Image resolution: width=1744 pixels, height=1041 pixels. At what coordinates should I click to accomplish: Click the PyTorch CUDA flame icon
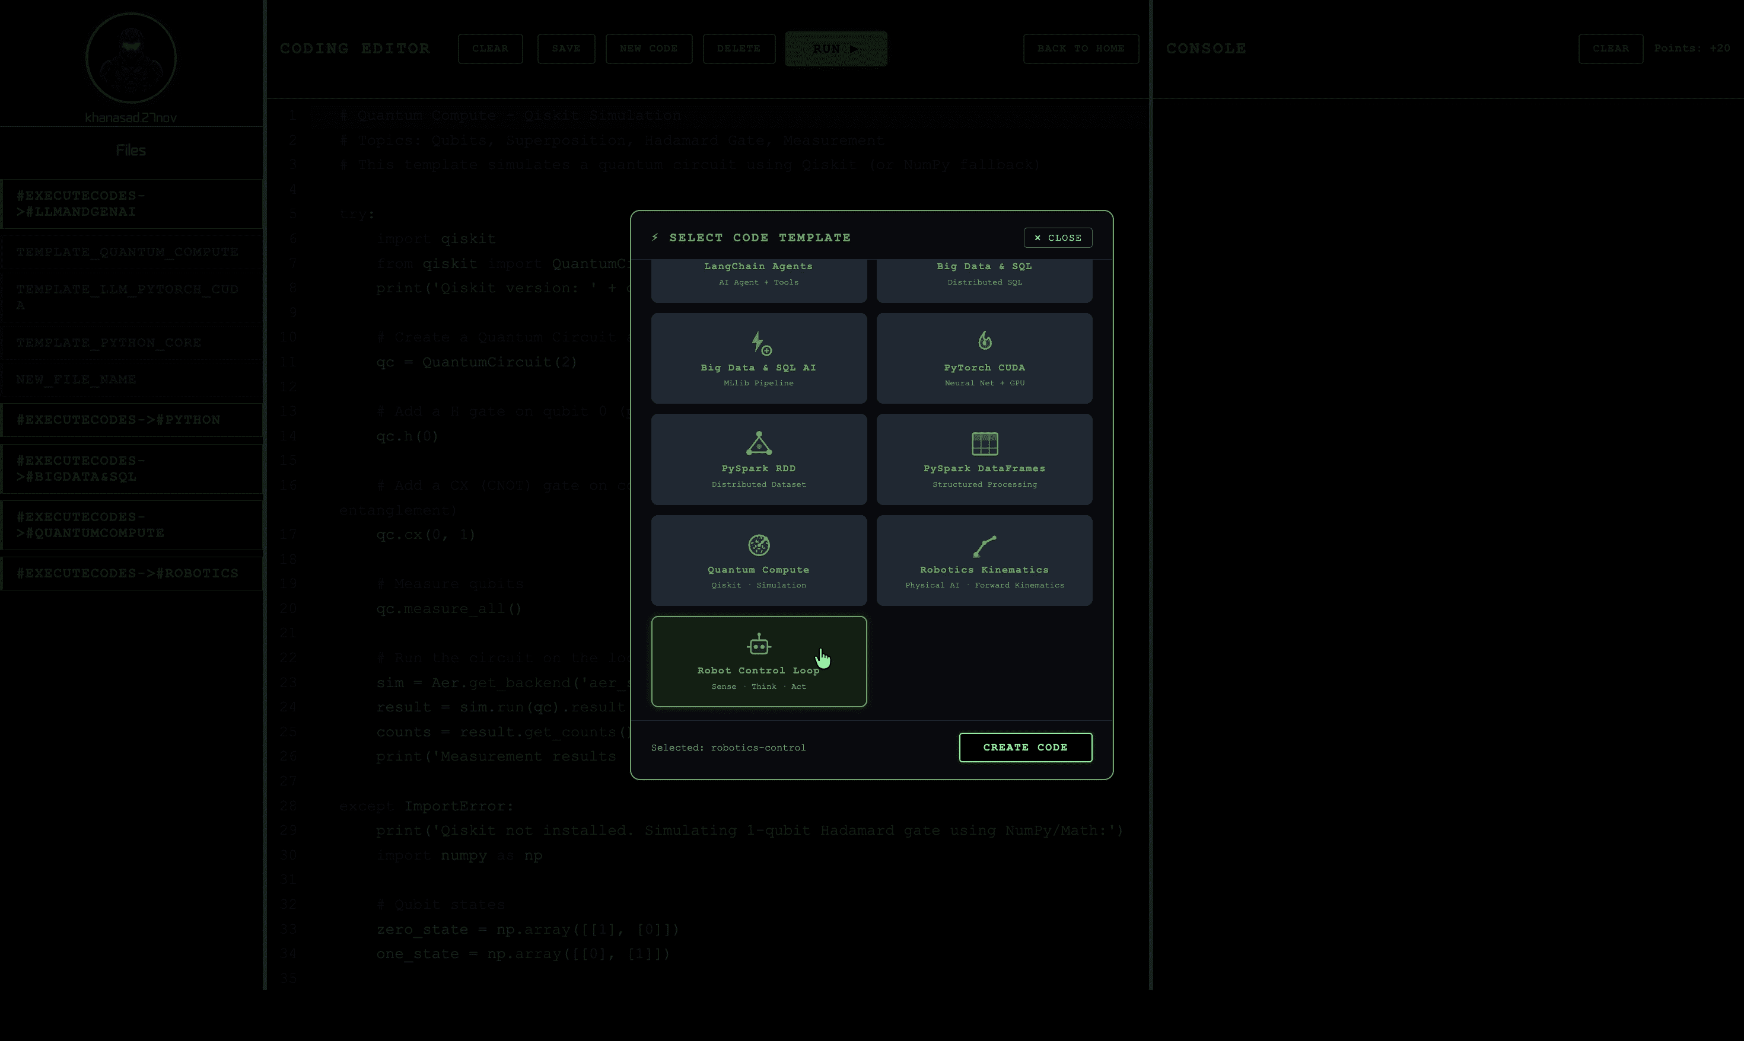pyautogui.click(x=985, y=340)
